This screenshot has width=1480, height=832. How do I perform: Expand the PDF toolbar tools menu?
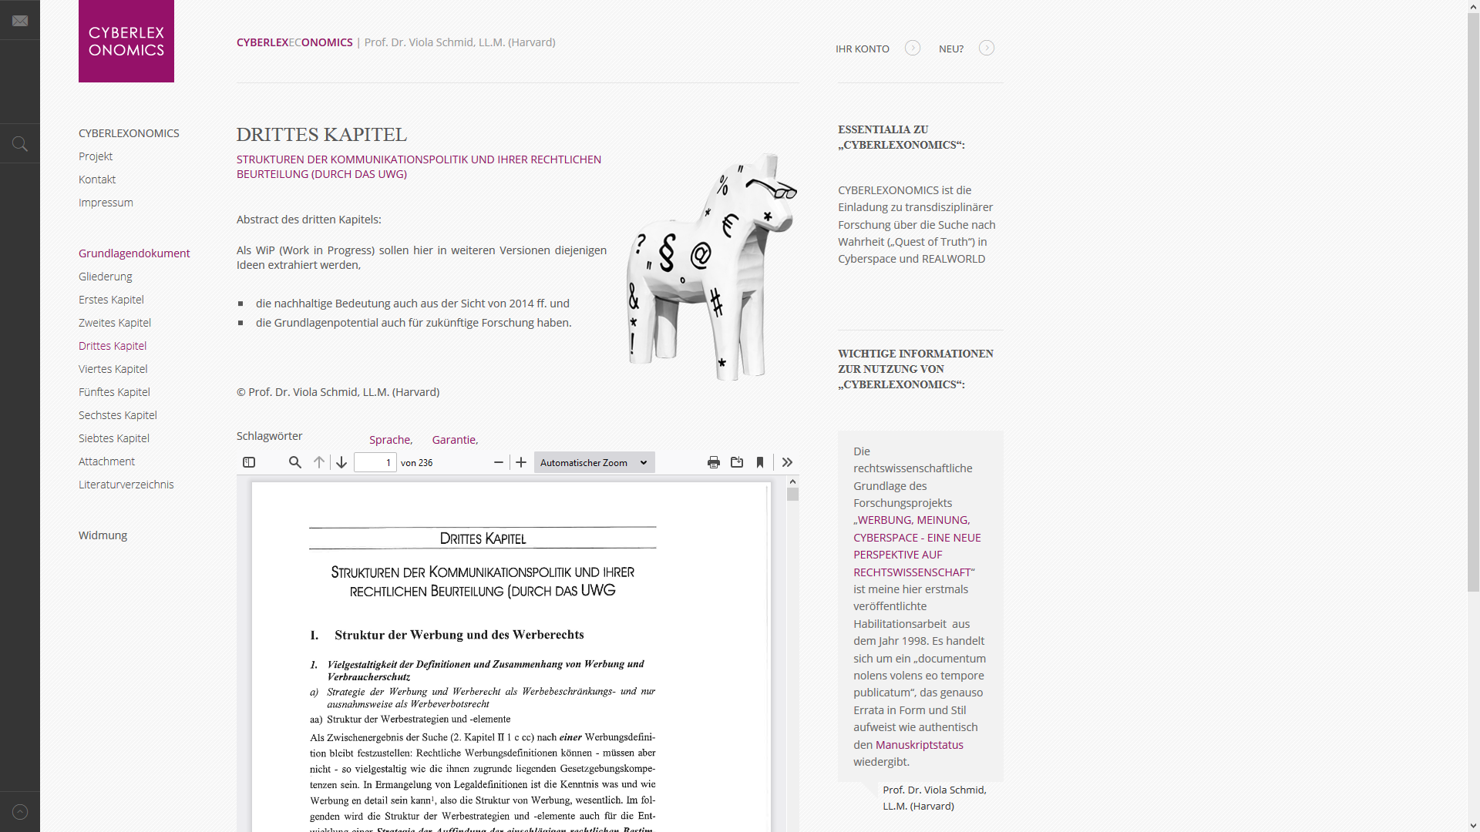[x=787, y=462]
